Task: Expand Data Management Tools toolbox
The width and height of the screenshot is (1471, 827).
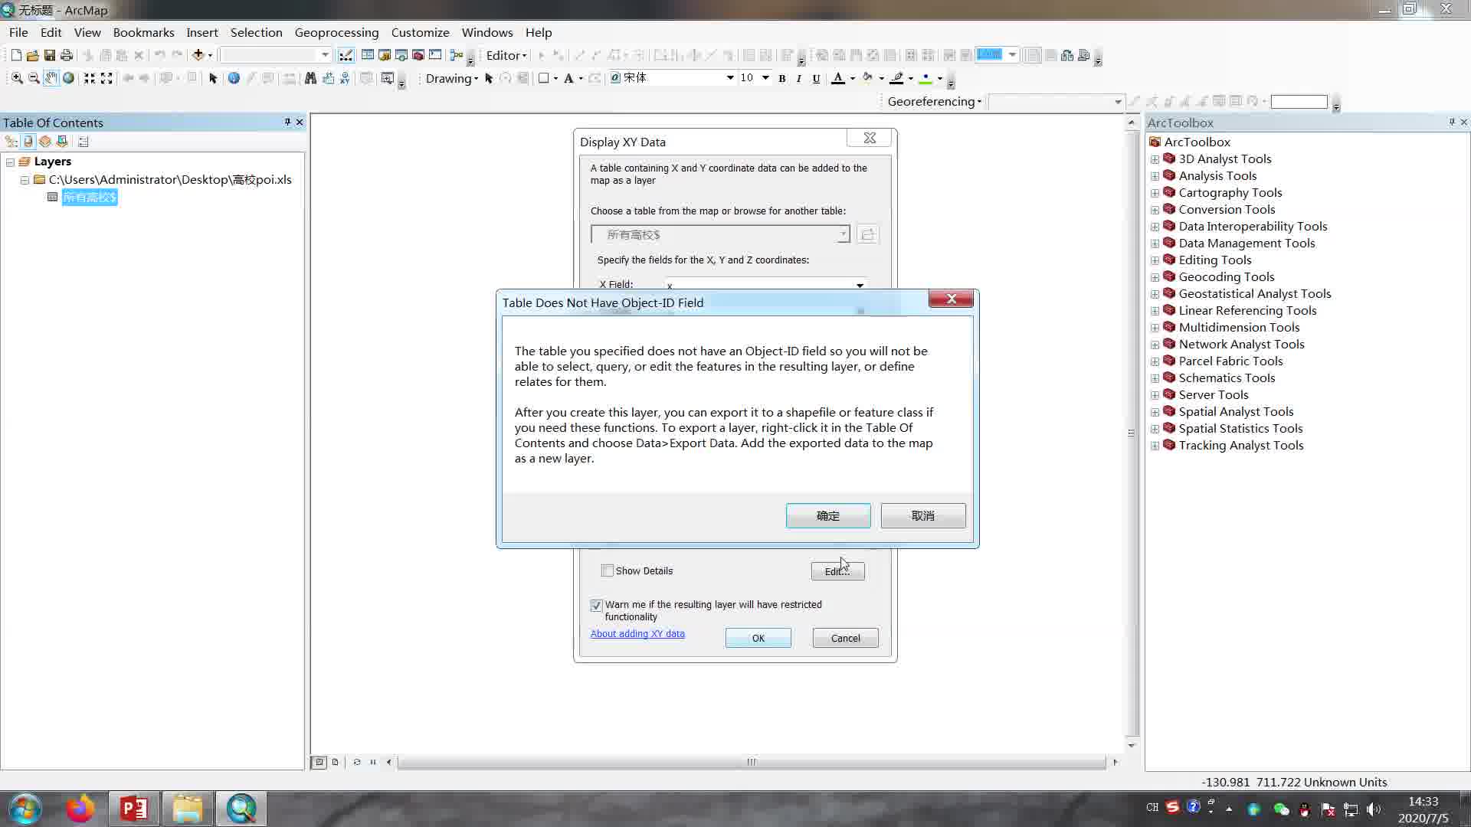Action: [1155, 244]
